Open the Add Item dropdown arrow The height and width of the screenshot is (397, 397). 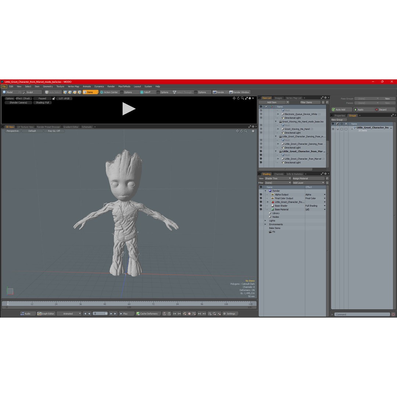287,102
